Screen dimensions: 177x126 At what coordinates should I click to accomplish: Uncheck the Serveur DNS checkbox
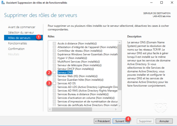click(54, 72)
